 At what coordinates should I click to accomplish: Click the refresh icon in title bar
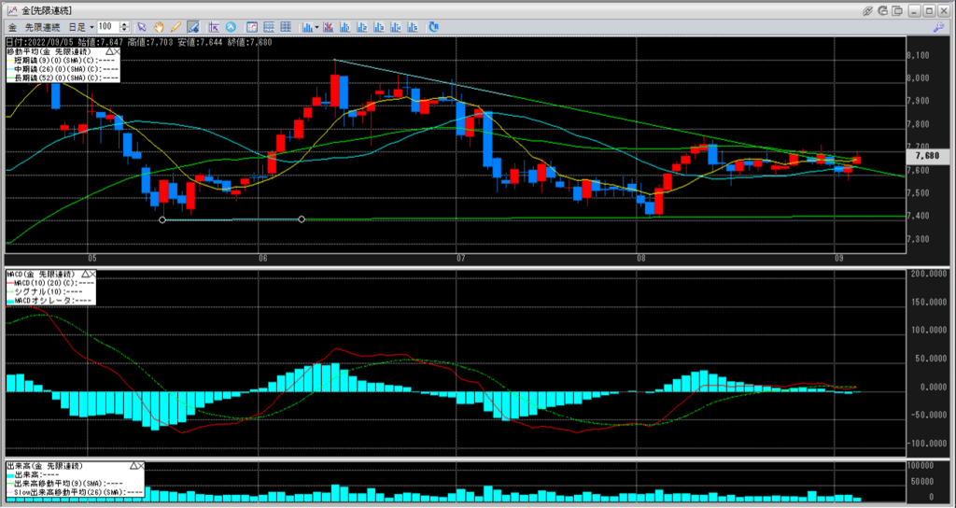coord(883,10)
